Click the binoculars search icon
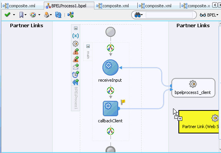This screenshot has height=153, width=221. 138,15
